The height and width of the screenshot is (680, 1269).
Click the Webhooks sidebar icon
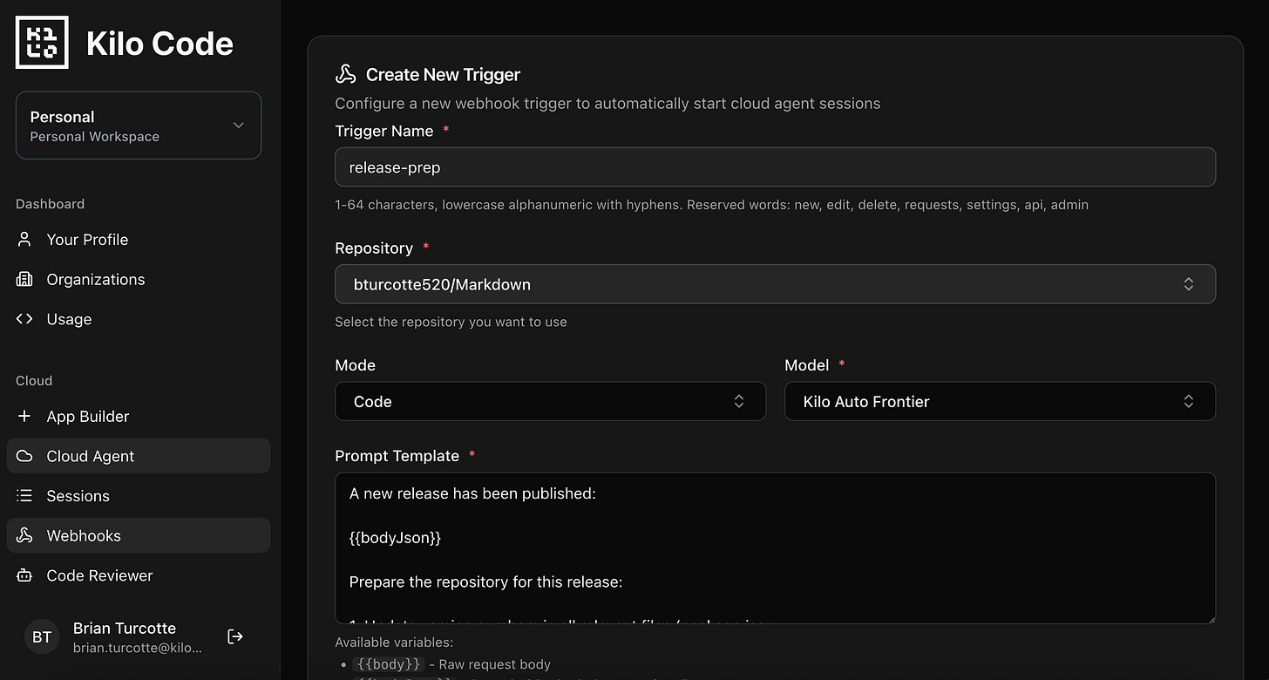pyautogui.click(x=24, y=536)
